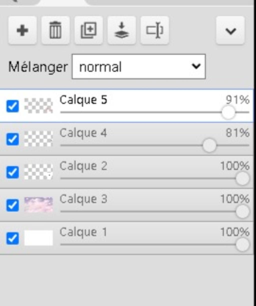The width and height of the screenshot is (256, 306).
Task: Hide Calque 4 using its checkbox
Action: (x=12, y=139)
